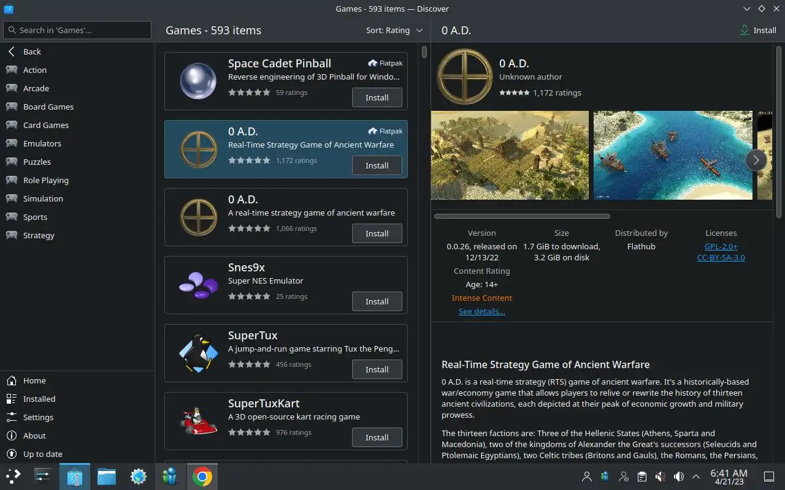Open Discover Settings

tap(77, 417)
